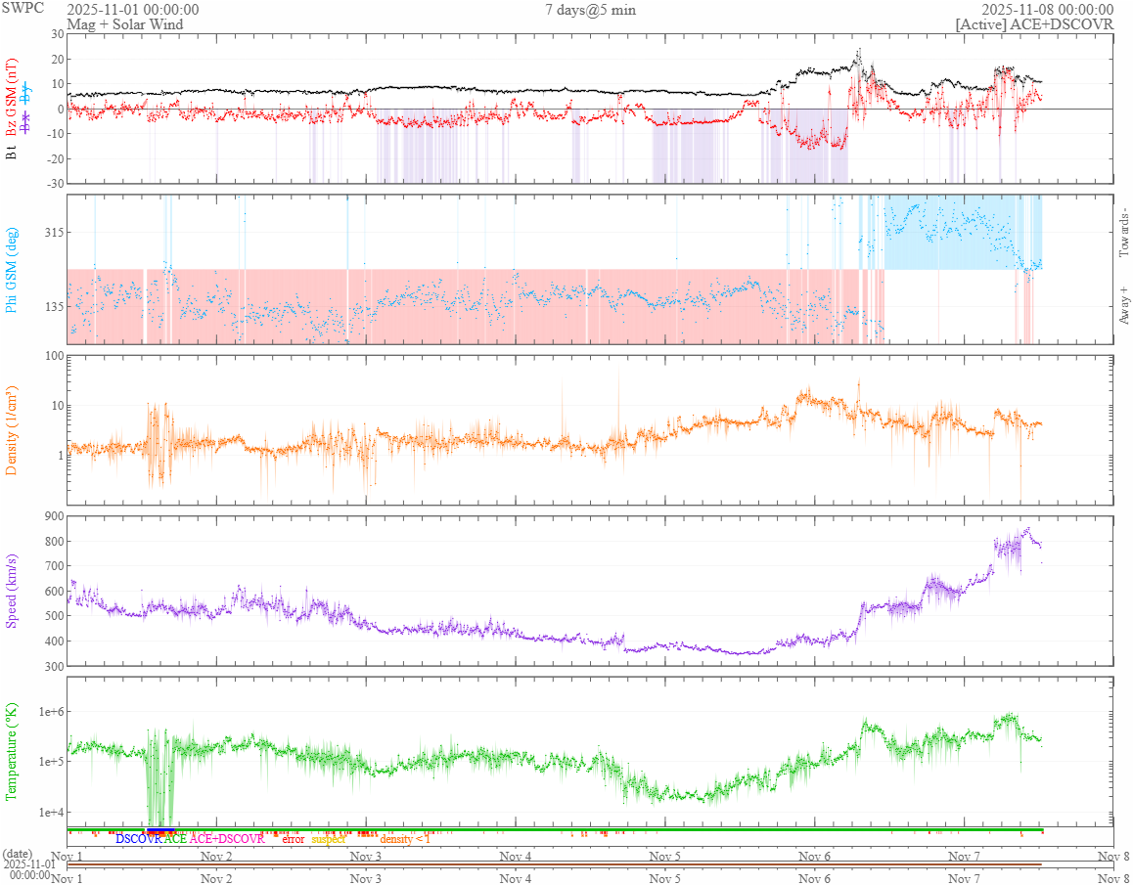Open the [Active] ACE+DSCOVR source selector
Image resolution: width=1133 pixels, height=885 pixels.
1034,24
